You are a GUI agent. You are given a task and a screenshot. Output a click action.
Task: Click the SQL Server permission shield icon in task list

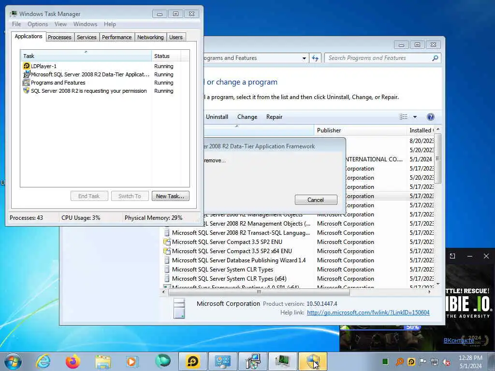coord(27,90)
